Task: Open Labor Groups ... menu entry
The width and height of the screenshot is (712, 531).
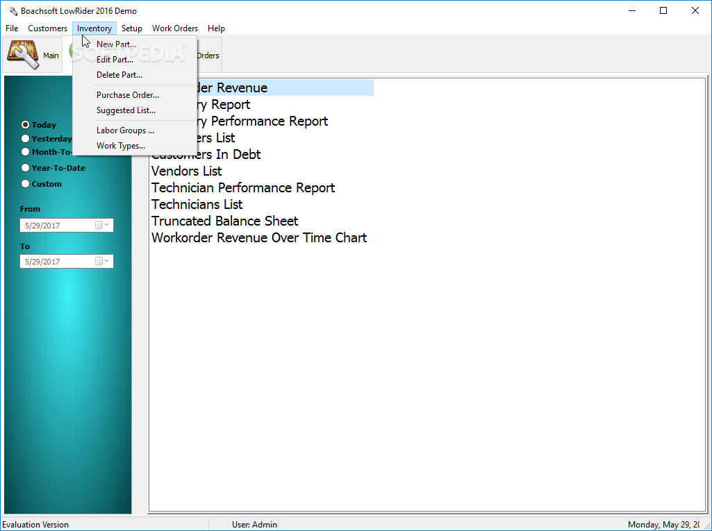Action: coord(135,130)
